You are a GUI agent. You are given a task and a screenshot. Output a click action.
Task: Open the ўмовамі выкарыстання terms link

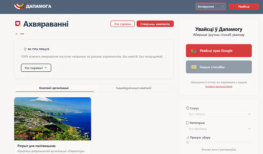pos(219,86)
